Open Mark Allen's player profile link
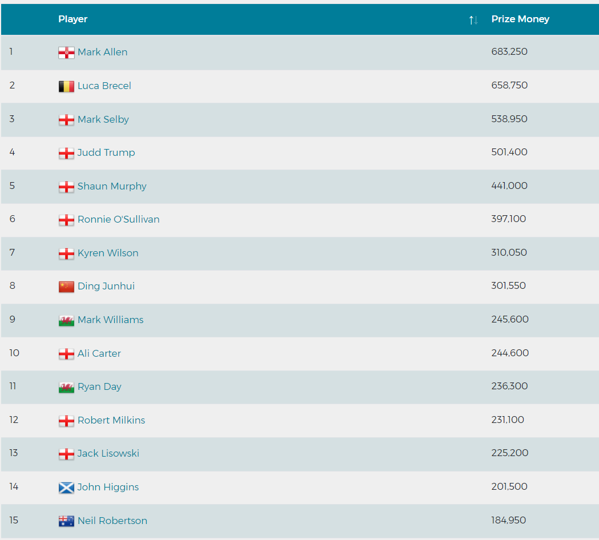Viewport: 599px width, 540px height. [102, 52]
